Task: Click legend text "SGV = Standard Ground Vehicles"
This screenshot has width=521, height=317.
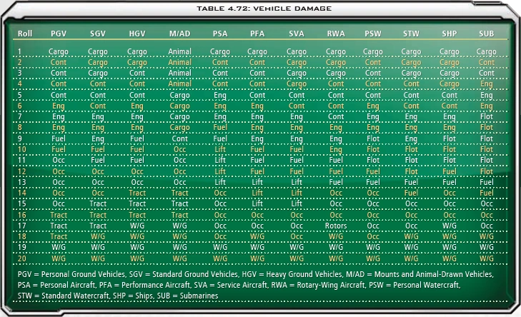Action: coord(184,274)
